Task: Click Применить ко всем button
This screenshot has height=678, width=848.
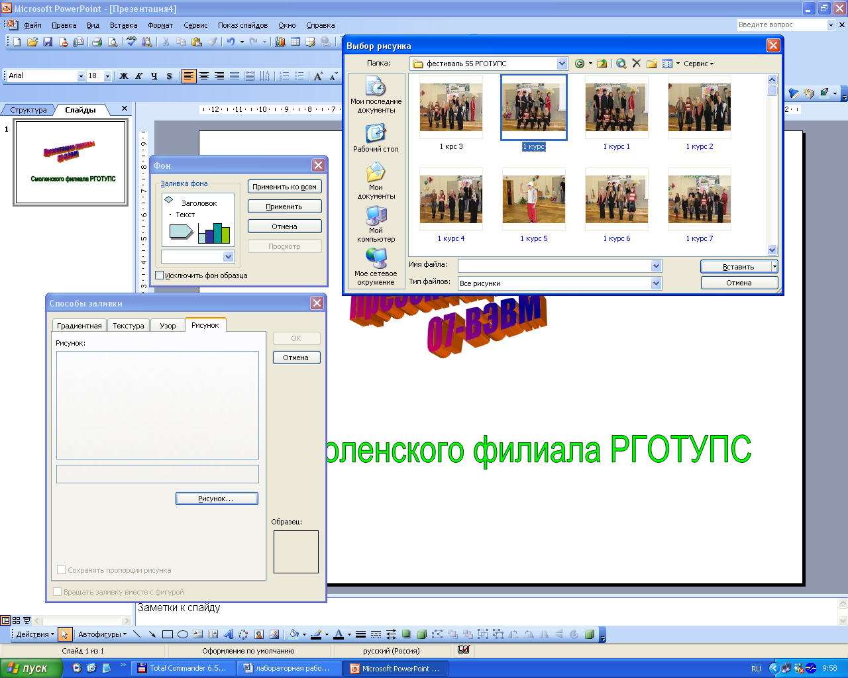Action: tap(284, 187)
